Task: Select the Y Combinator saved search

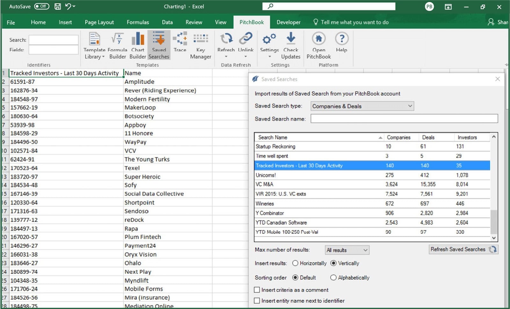Action: (x=372, y=213)
